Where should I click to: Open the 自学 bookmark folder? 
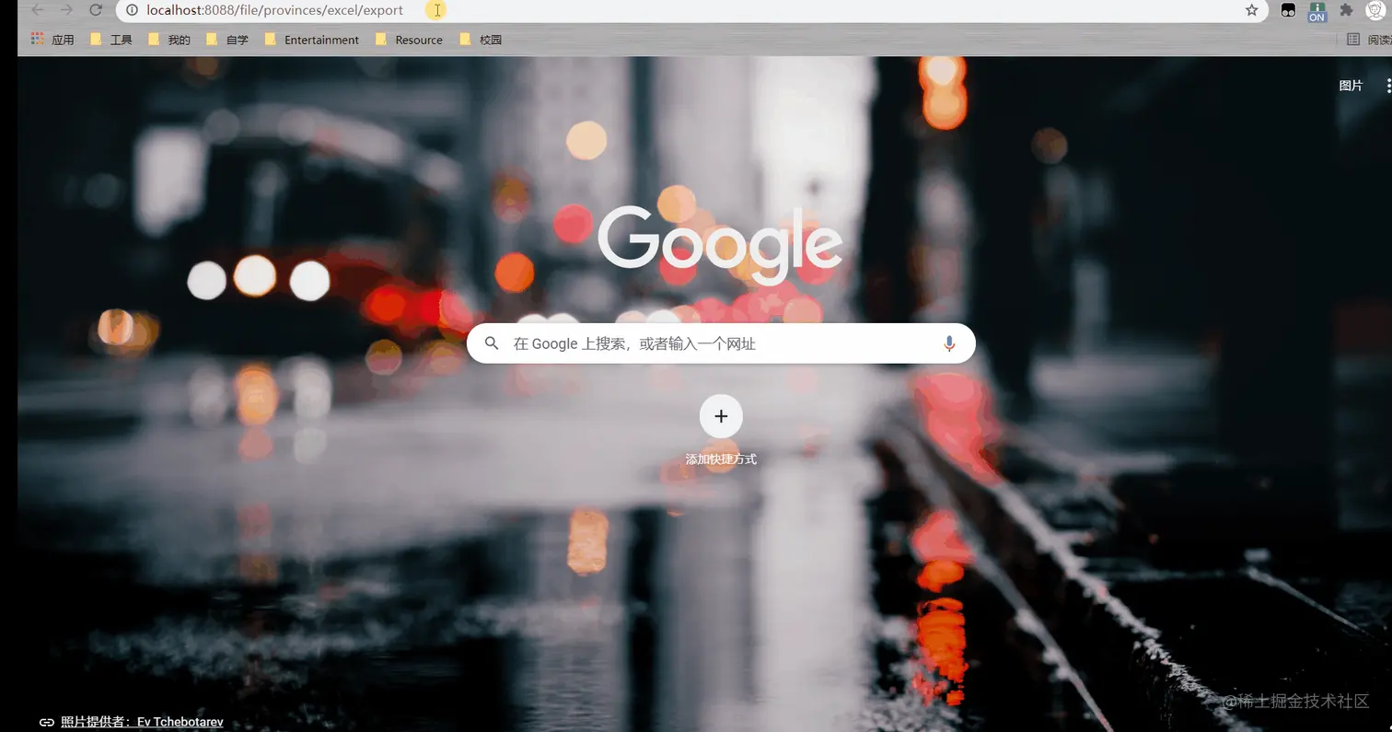(227, 40)
